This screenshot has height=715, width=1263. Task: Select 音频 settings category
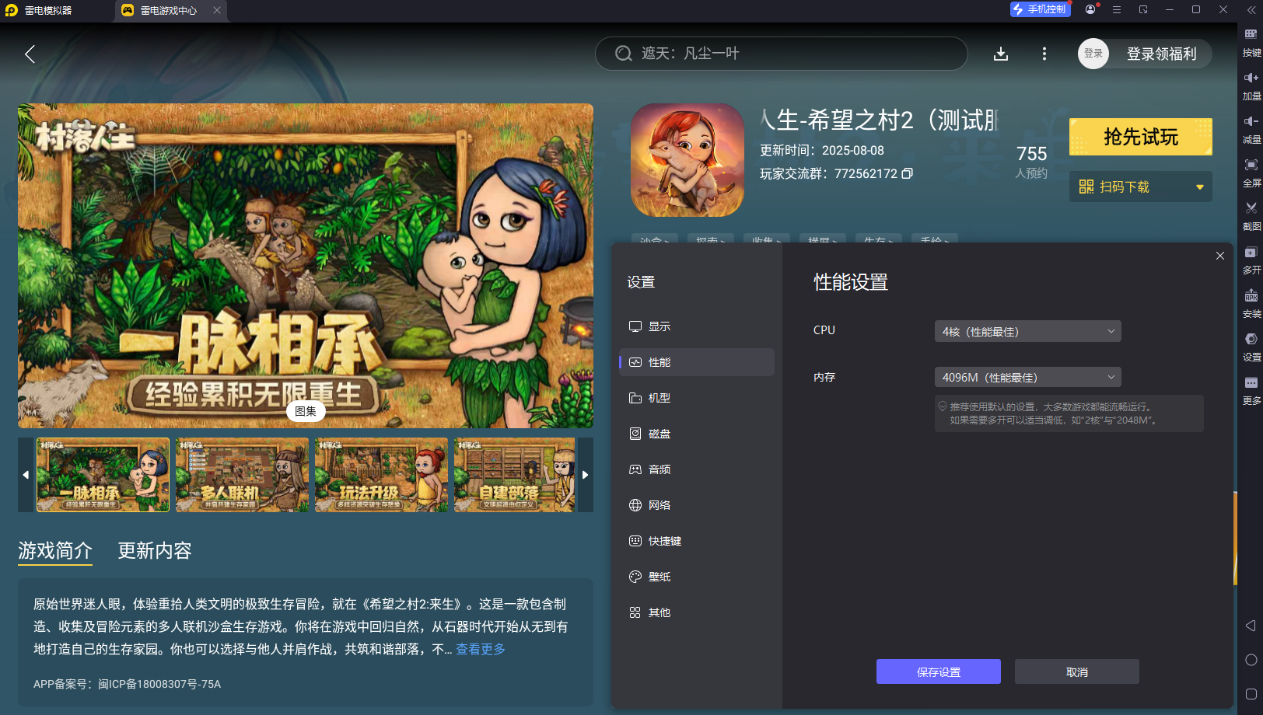[x=696, y=469]
